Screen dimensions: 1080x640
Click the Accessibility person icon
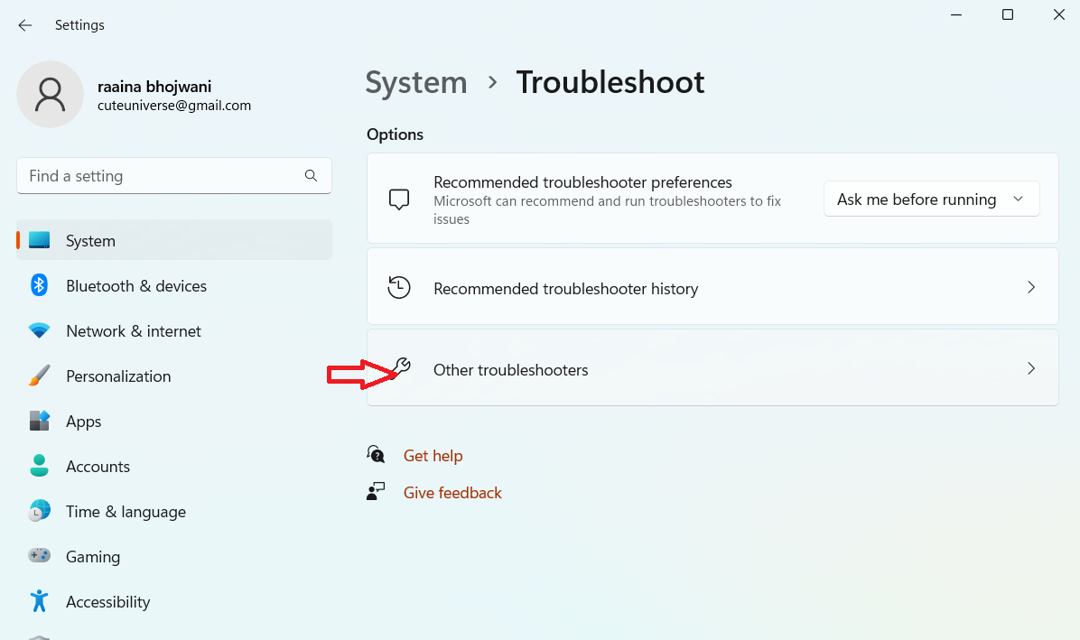[39, 602]
